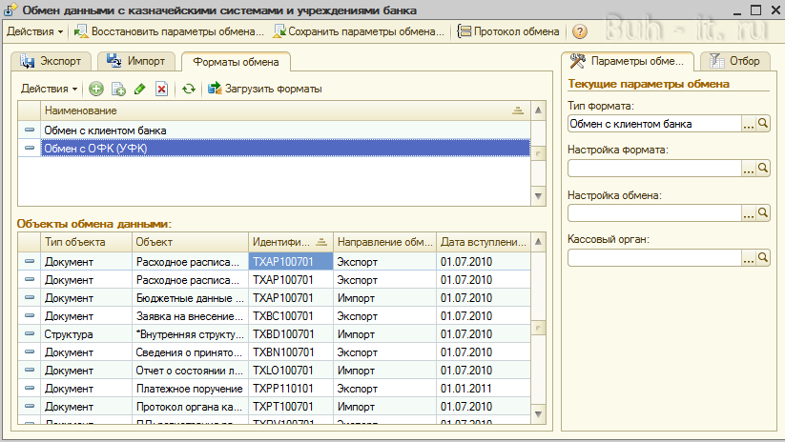This screenshot has width=785, height=442.
Task: Click Сохранить параметры обмена button
Action: [359, 31]
